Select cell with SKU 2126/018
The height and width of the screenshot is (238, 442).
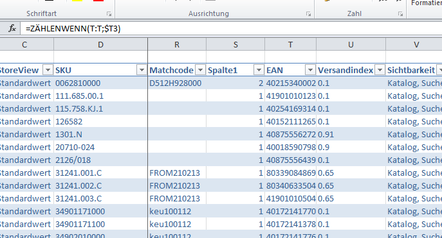click(x=100, y=160)
